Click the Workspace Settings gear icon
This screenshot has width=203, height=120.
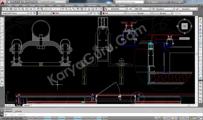tap(31, 13)
